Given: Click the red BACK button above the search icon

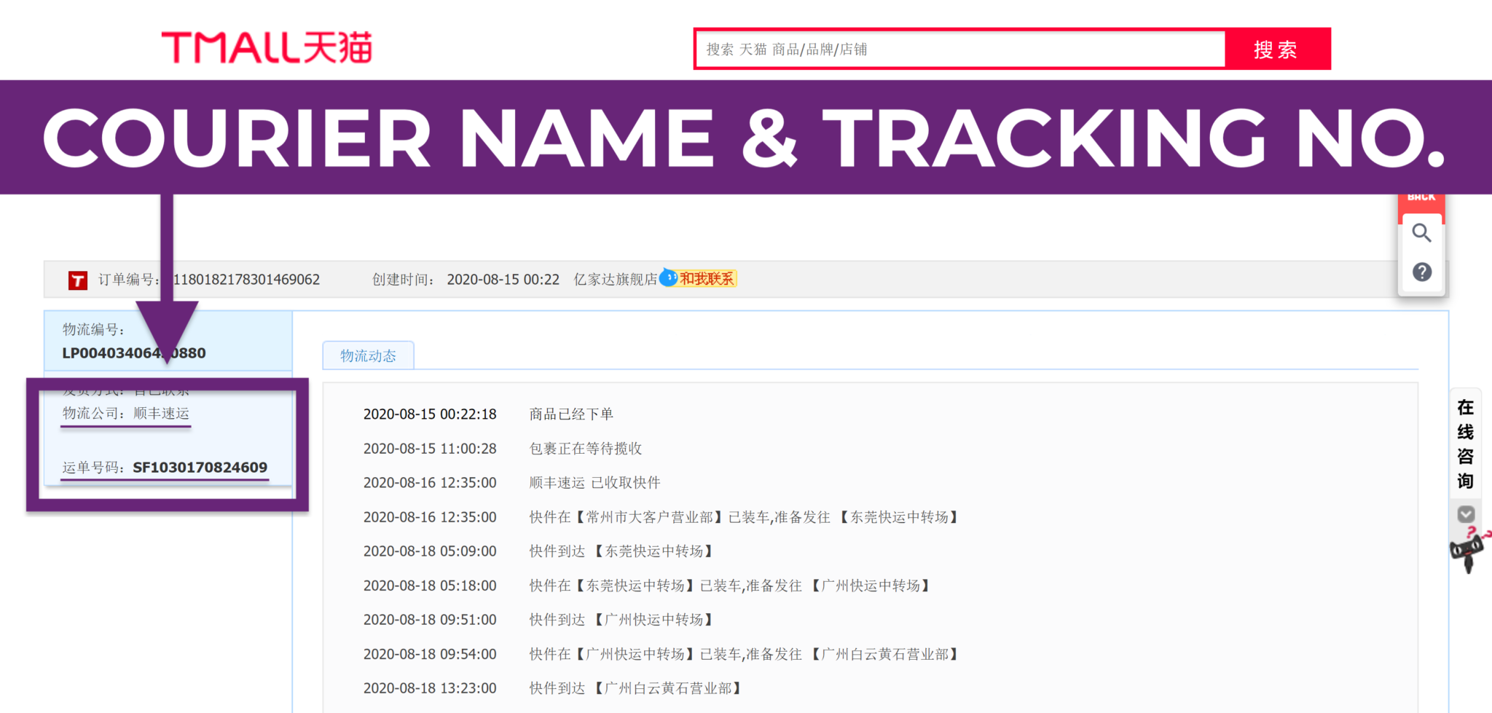Looking at the screenshot, I should [1421, 195].
